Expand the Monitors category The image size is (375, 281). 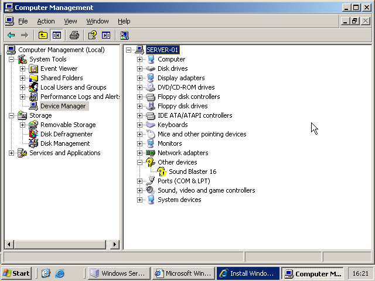pos(140,143)
